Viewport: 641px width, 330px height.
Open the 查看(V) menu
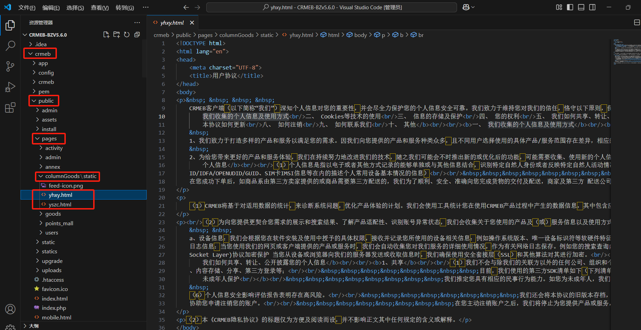(100, 8)
